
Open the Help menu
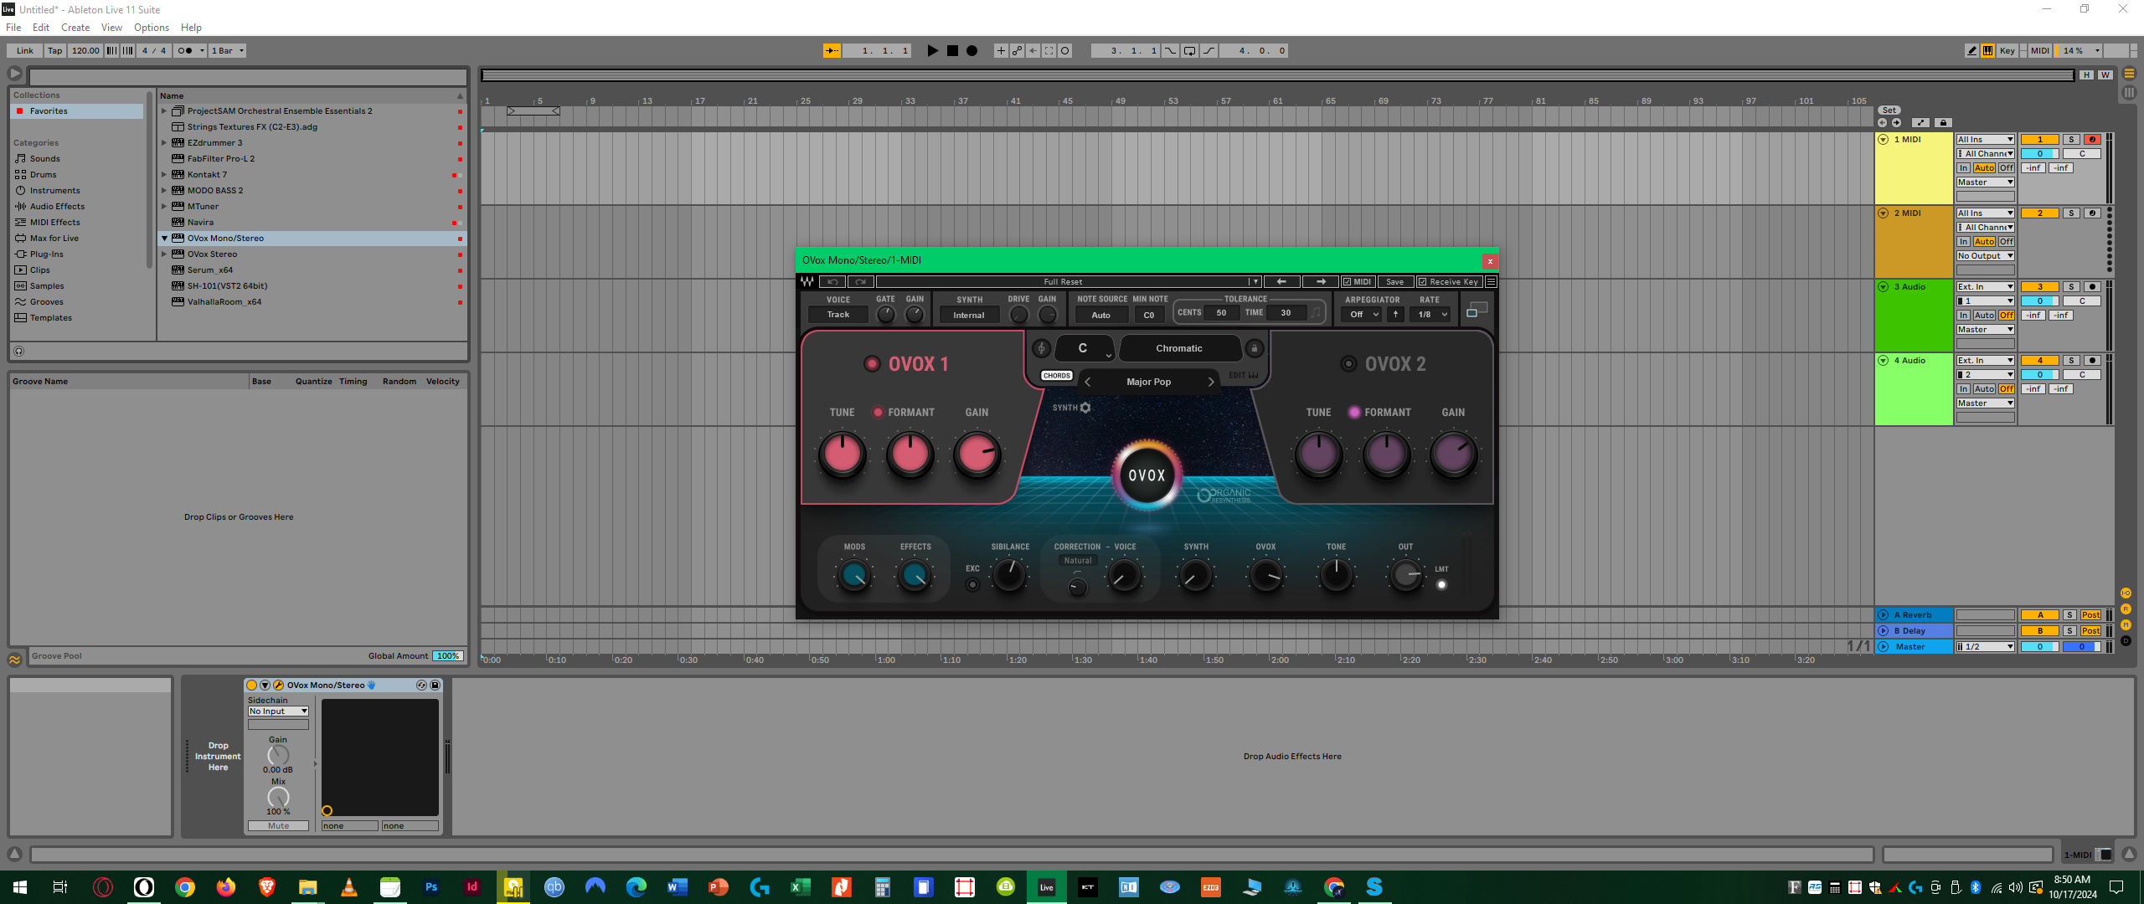(x=191, y=28)
